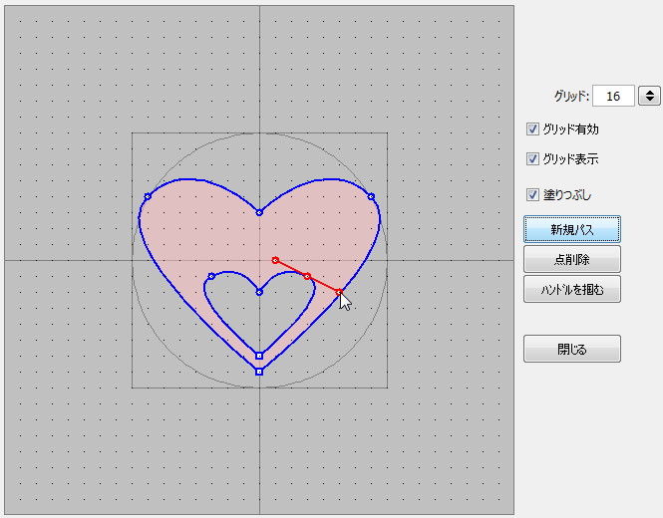Toggle the グリッド有効 checkbox
663x518 pixels.
point(532,129)
